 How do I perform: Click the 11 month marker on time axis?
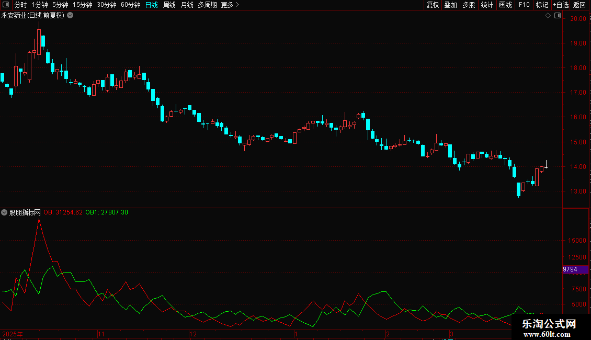[x=101, y=334]
